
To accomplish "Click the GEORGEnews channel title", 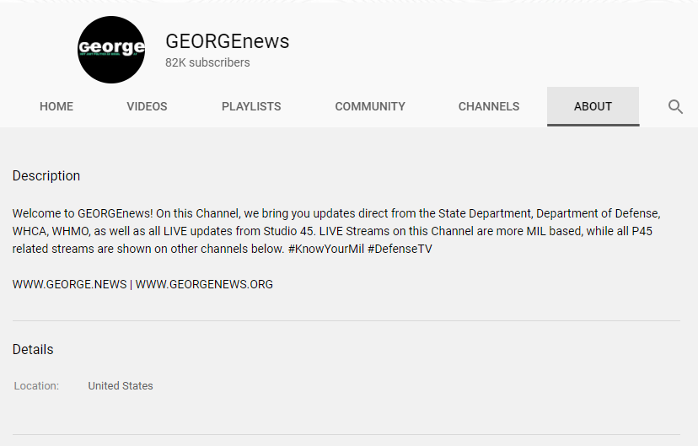I will [x=228, y=41].
